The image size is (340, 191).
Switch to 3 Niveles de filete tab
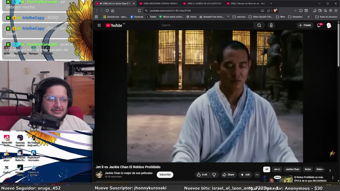pos(246,3)
